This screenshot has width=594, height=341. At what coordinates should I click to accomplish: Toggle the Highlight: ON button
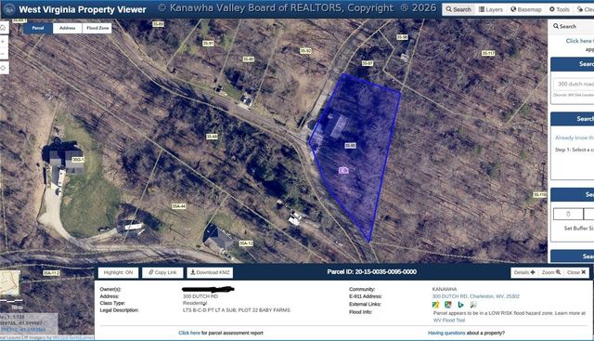coord(118,272)
